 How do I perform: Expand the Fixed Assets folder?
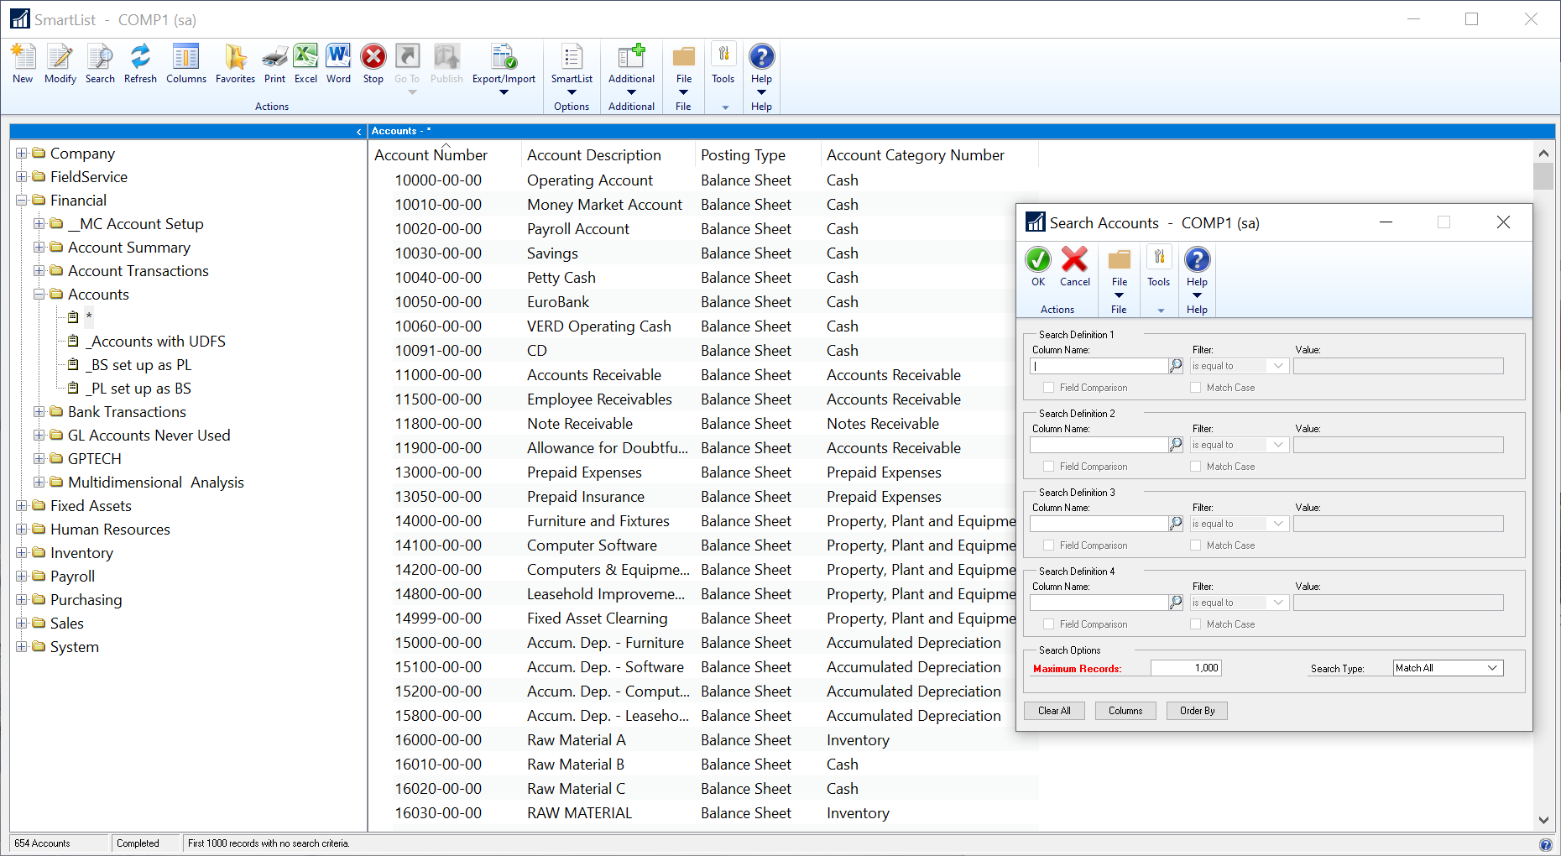click(23, 505)
